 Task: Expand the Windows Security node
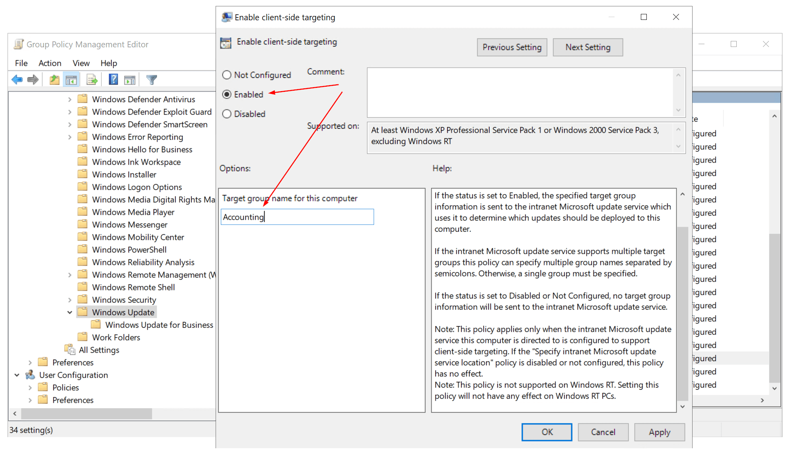pyautogui.click(x=70, y=300)
